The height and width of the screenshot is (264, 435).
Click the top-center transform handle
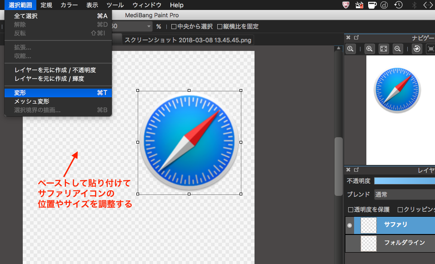[189, 91]
